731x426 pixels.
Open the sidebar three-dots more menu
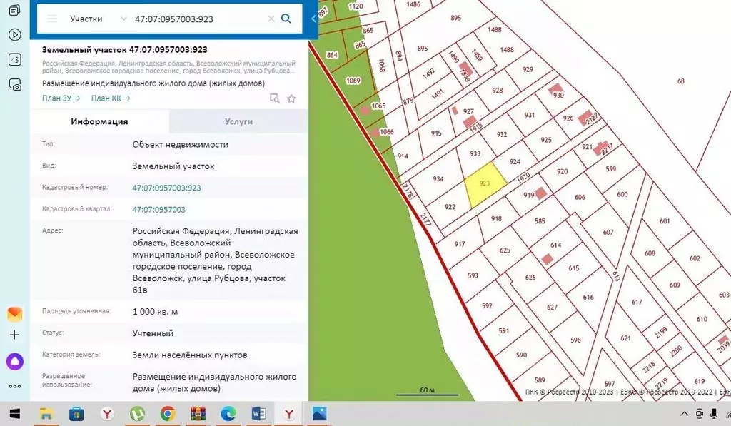click(x=15, y=386)
